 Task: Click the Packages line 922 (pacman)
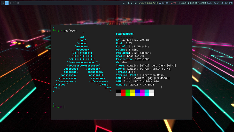(x=134, y=53)
